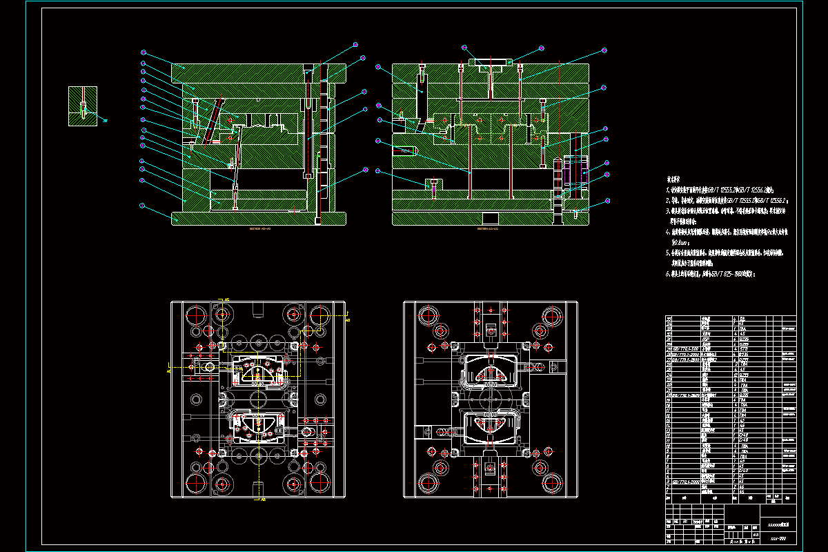Select the bottom-right plan view of the mold
Viewport: 828px width, 552px height.
pos(490,399)
